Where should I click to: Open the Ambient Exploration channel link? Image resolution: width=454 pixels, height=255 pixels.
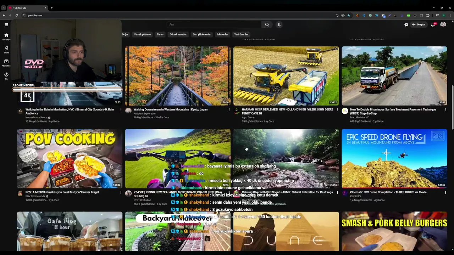tap(145, 114)
